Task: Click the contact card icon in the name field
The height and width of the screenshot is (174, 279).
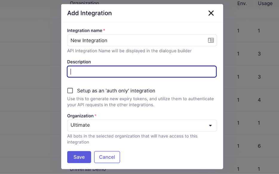Action: [x=211, y=40]
